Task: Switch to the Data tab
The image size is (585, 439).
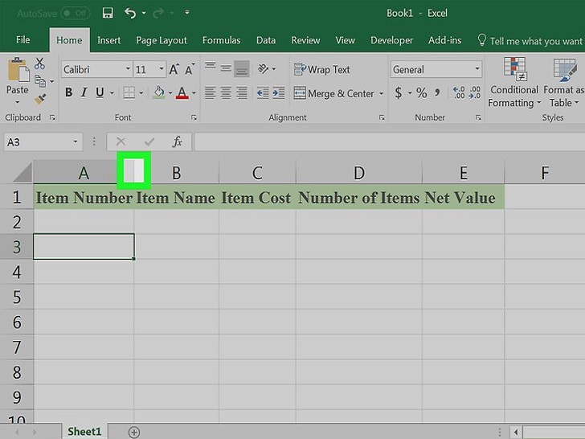Action: [266, 40]
